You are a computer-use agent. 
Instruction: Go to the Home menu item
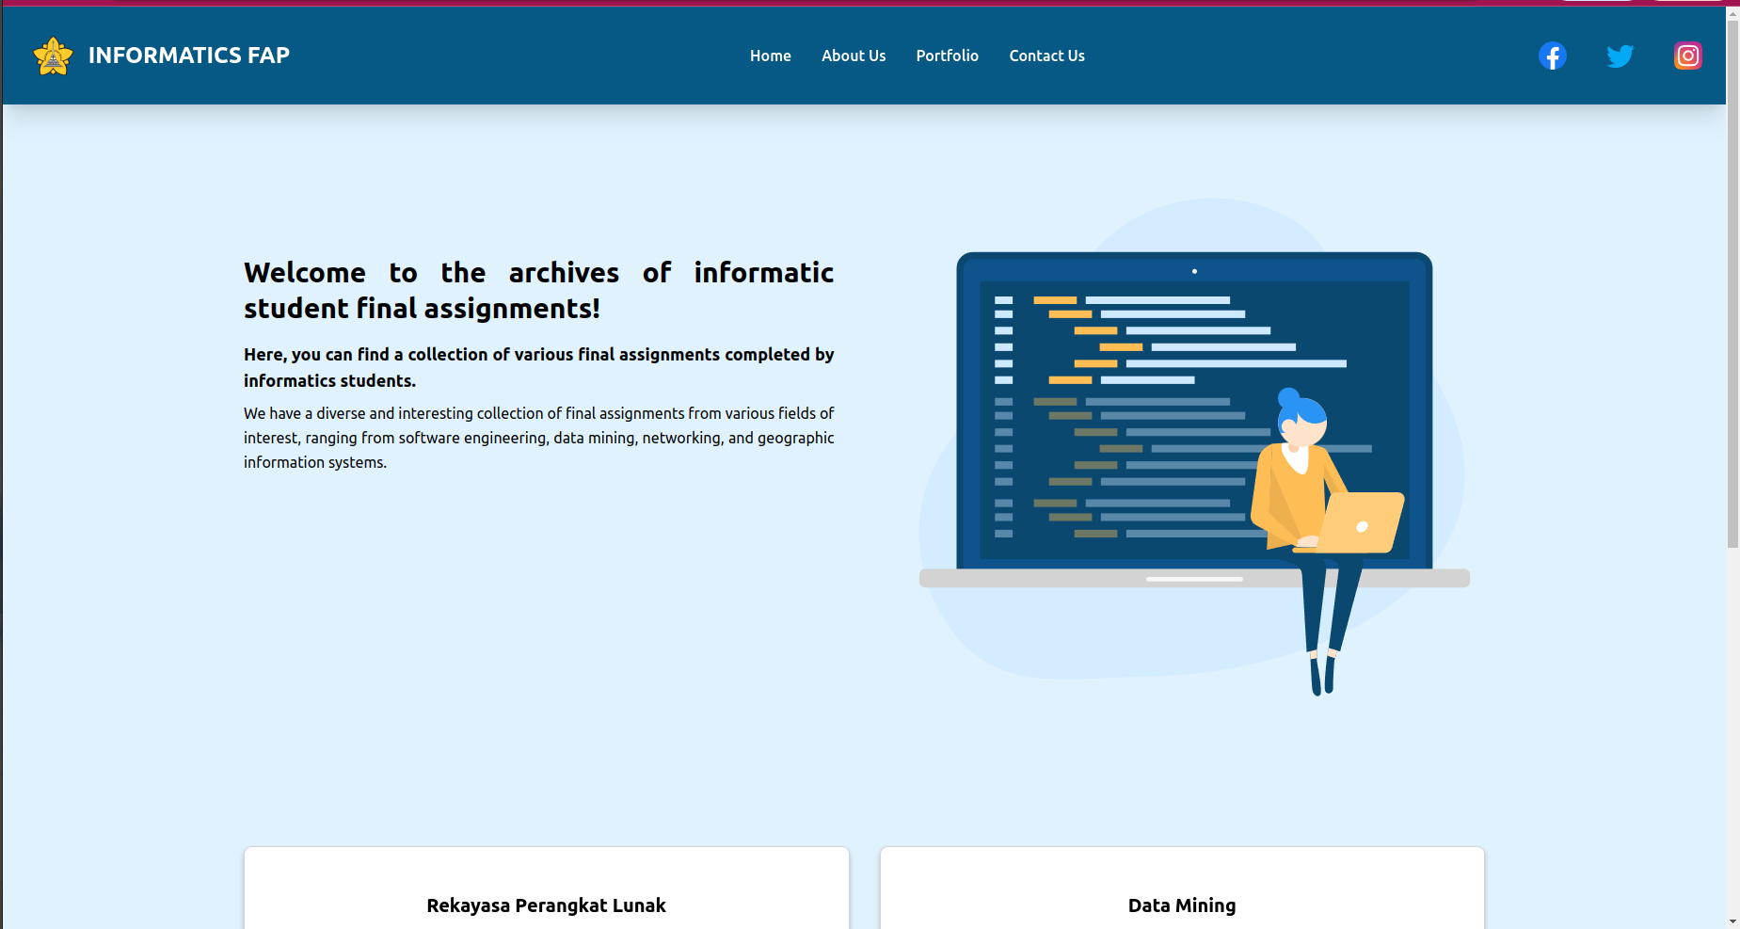point(770,56)
